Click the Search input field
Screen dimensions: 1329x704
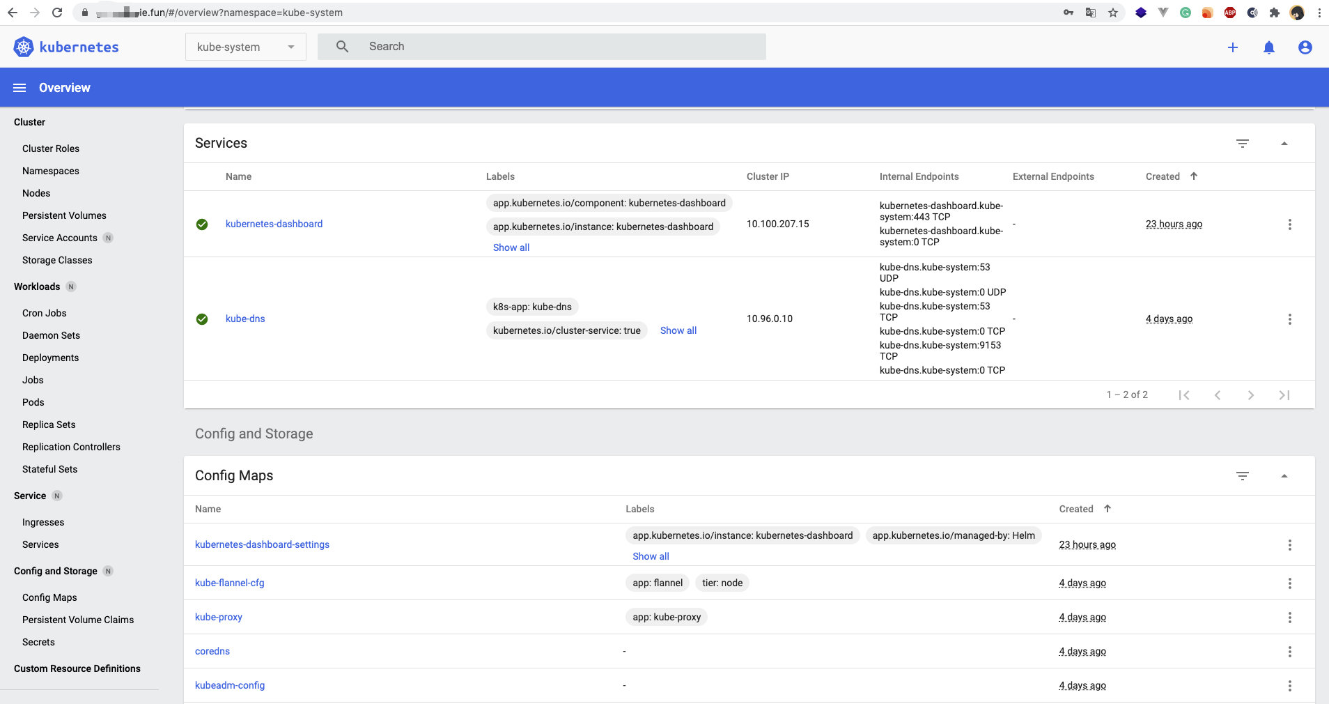[x=542, y=47]
